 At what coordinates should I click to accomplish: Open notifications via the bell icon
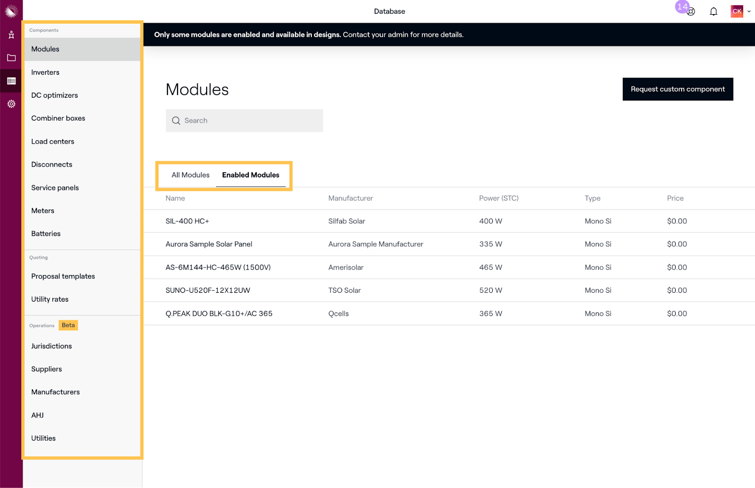coord(713,11)
